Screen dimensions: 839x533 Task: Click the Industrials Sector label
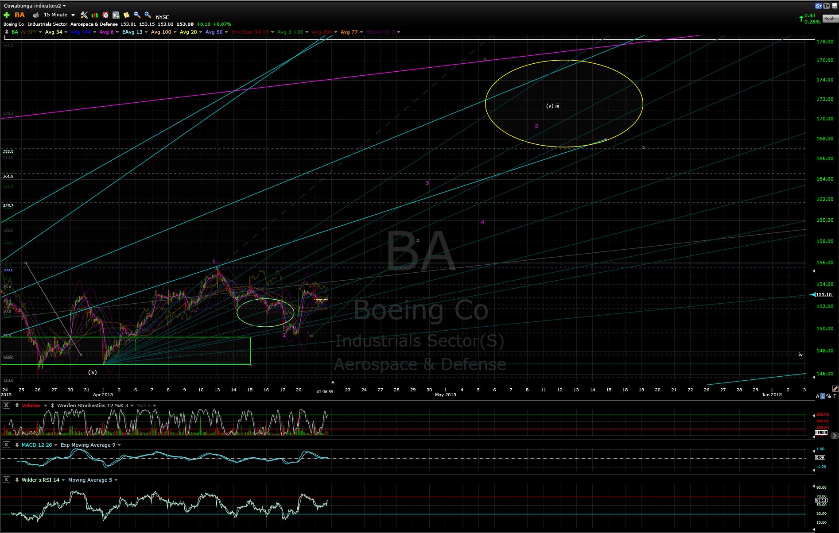(x=47, y=24)
